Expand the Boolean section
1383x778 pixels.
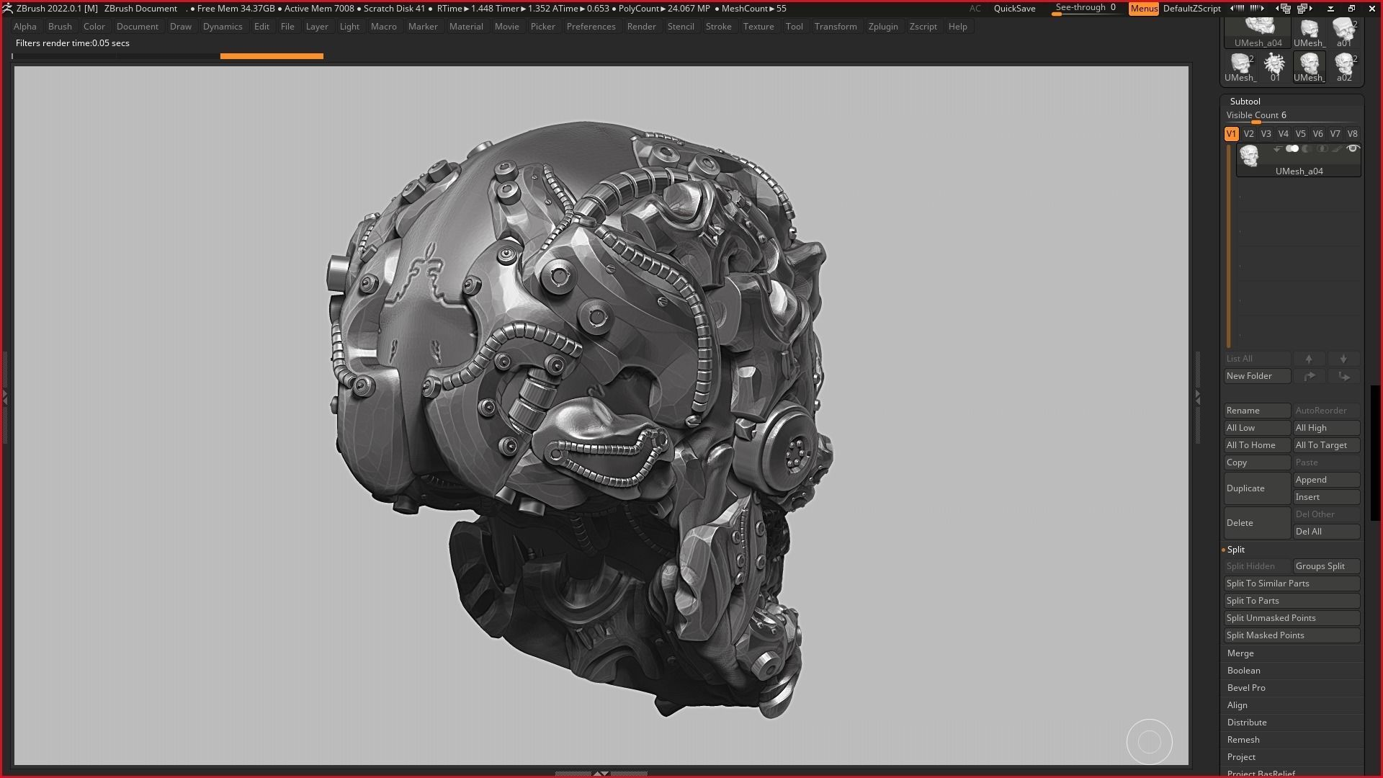tap(1243, 671)
